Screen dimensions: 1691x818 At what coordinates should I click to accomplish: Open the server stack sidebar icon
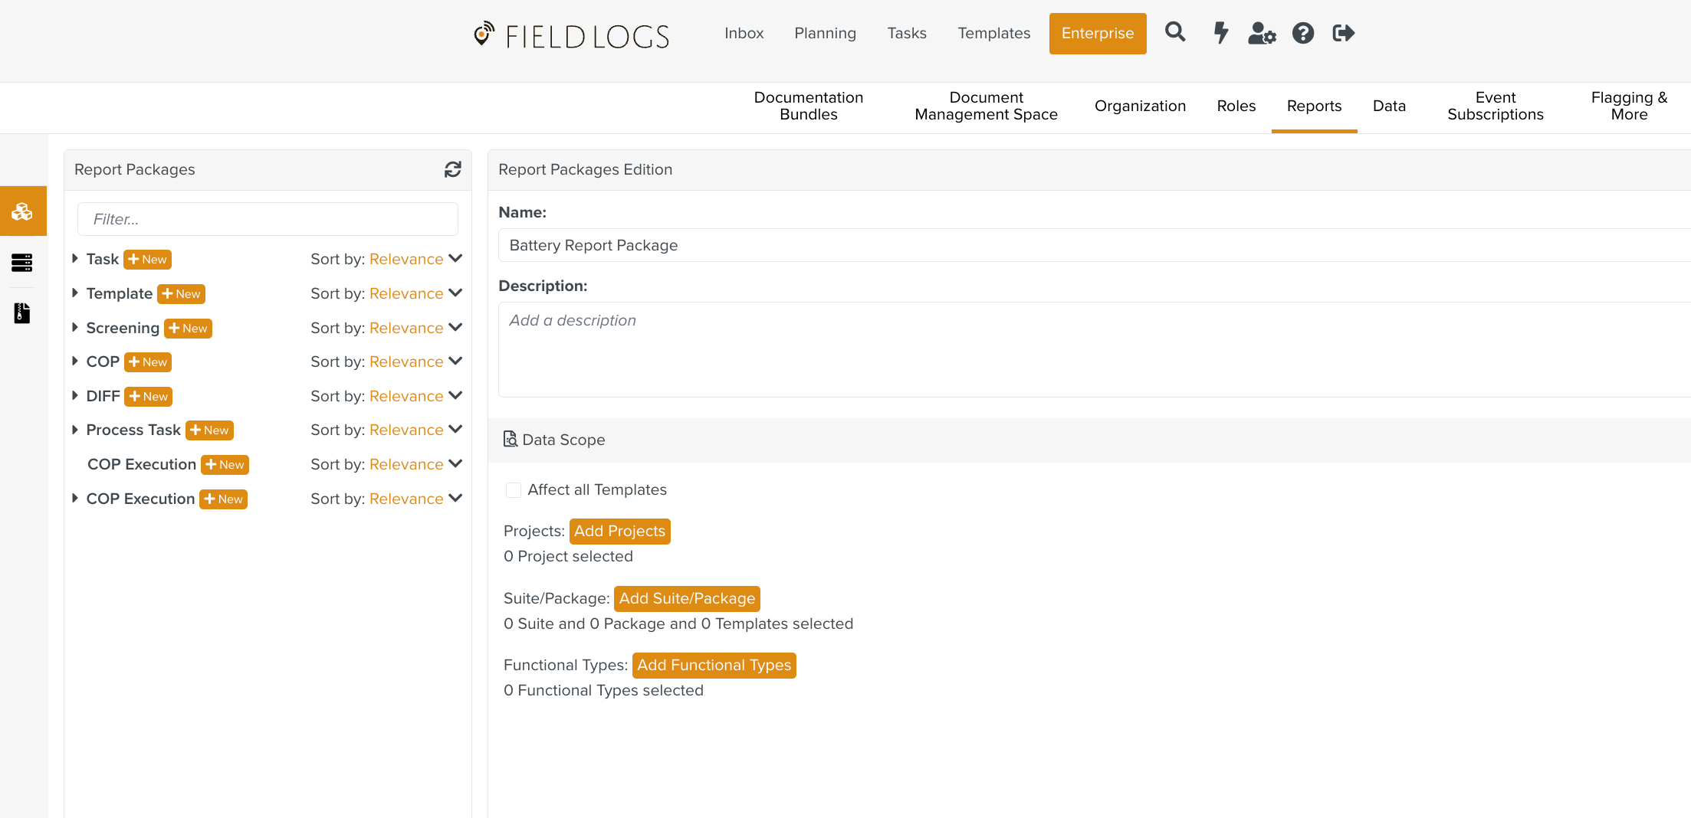click(22, 263)
